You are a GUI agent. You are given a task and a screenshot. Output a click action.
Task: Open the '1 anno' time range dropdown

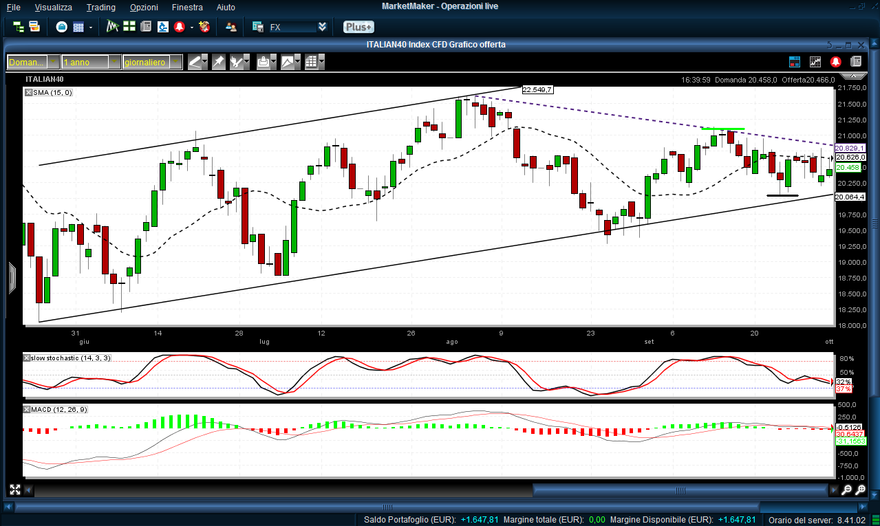114,62
